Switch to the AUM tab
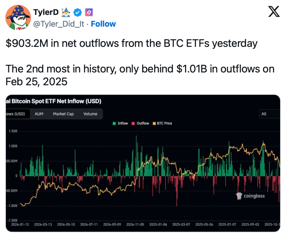Screen dimensions: 286x236 [39, 114]
